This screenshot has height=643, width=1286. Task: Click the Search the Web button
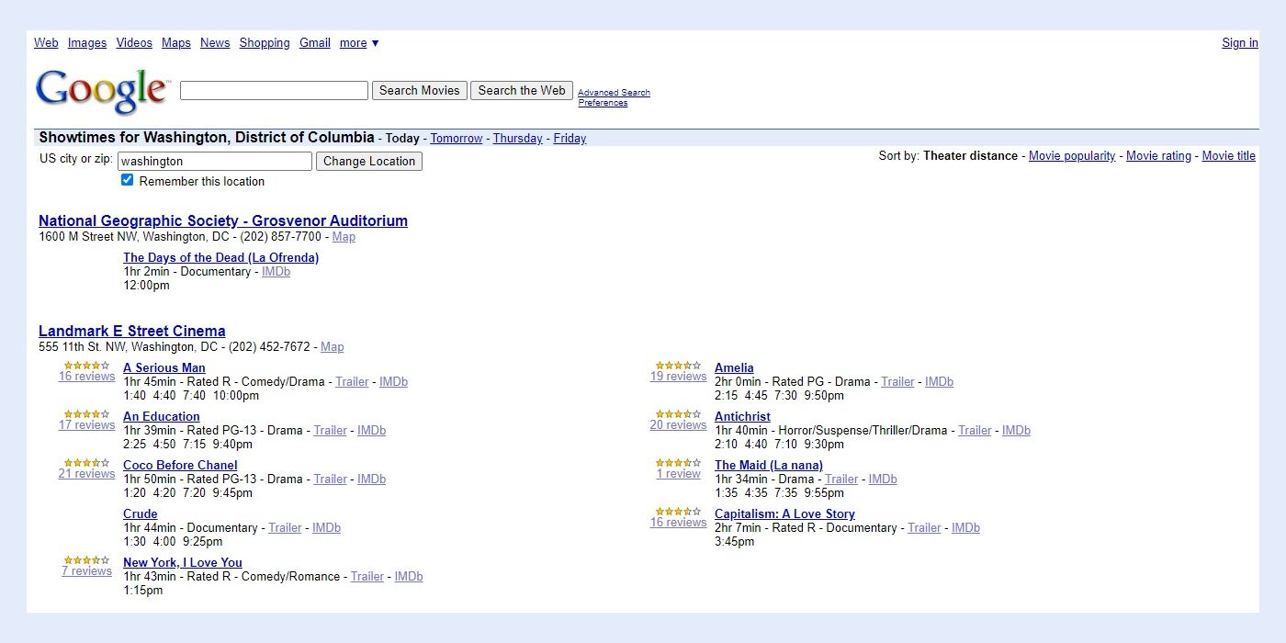pyautogui.click(x=522, y=91)
